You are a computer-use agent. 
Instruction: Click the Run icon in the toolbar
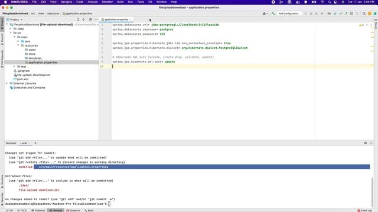pos(305,14)
